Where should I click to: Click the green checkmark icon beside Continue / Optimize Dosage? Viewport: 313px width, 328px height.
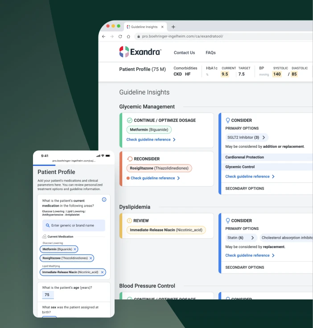pyautogui.click(x=130, y=120)
